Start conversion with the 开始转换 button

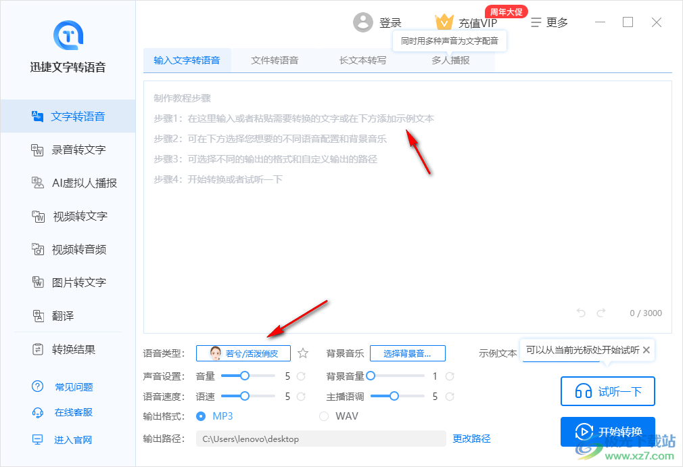(607, 432)
